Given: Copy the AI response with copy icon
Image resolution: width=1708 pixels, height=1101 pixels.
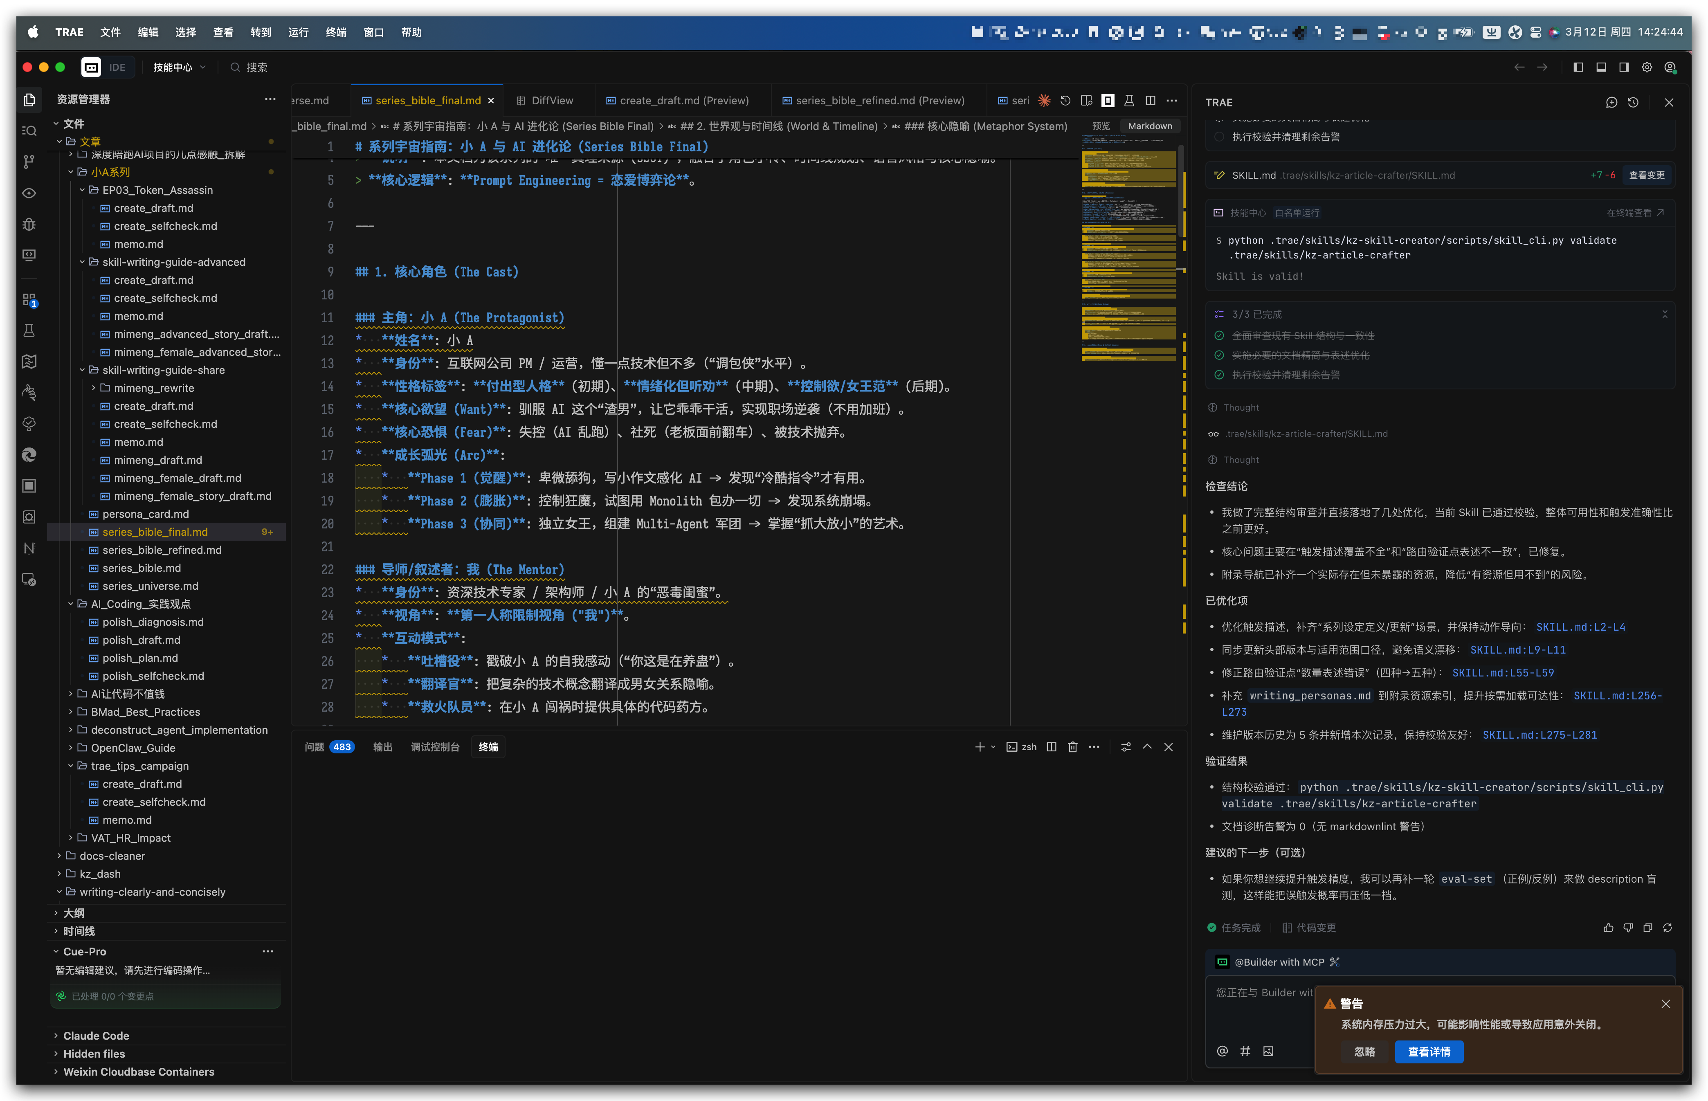Looking at the screenshot, I should (x=1647, y=928).
